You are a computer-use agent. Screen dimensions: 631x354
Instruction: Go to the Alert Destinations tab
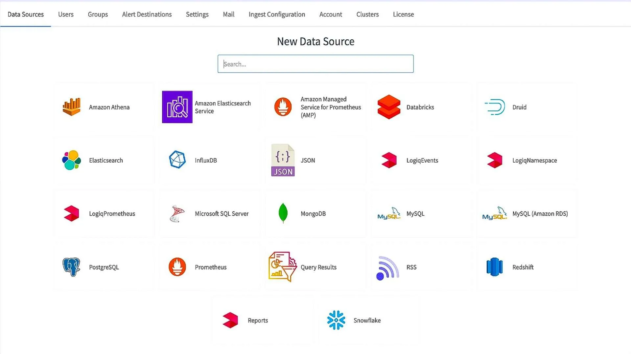(147, 14)
